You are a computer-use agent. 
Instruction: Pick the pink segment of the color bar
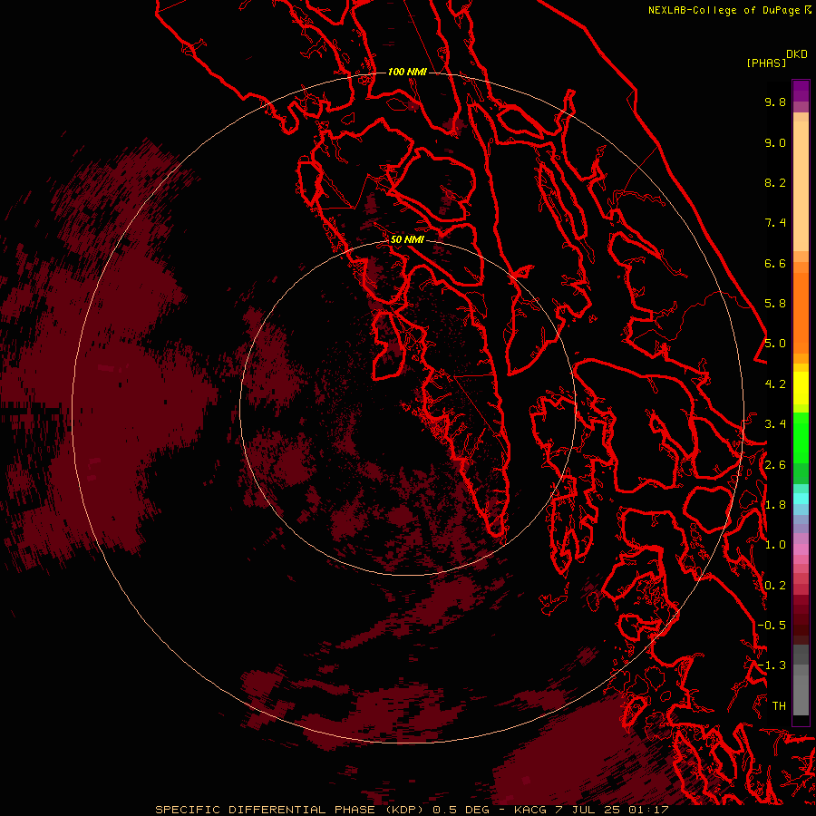(x=801, y=549)
